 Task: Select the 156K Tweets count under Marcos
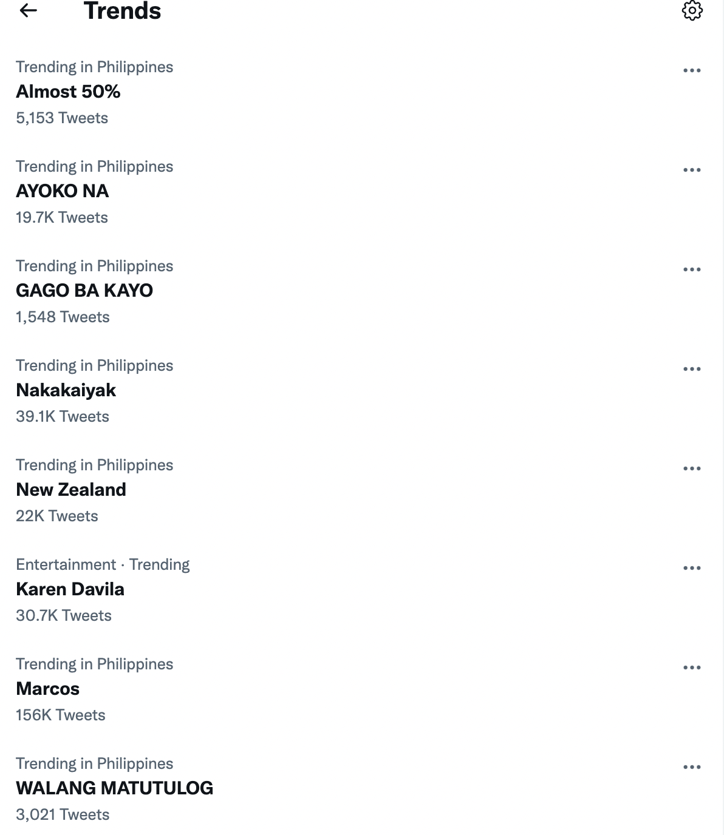(61, 715)
